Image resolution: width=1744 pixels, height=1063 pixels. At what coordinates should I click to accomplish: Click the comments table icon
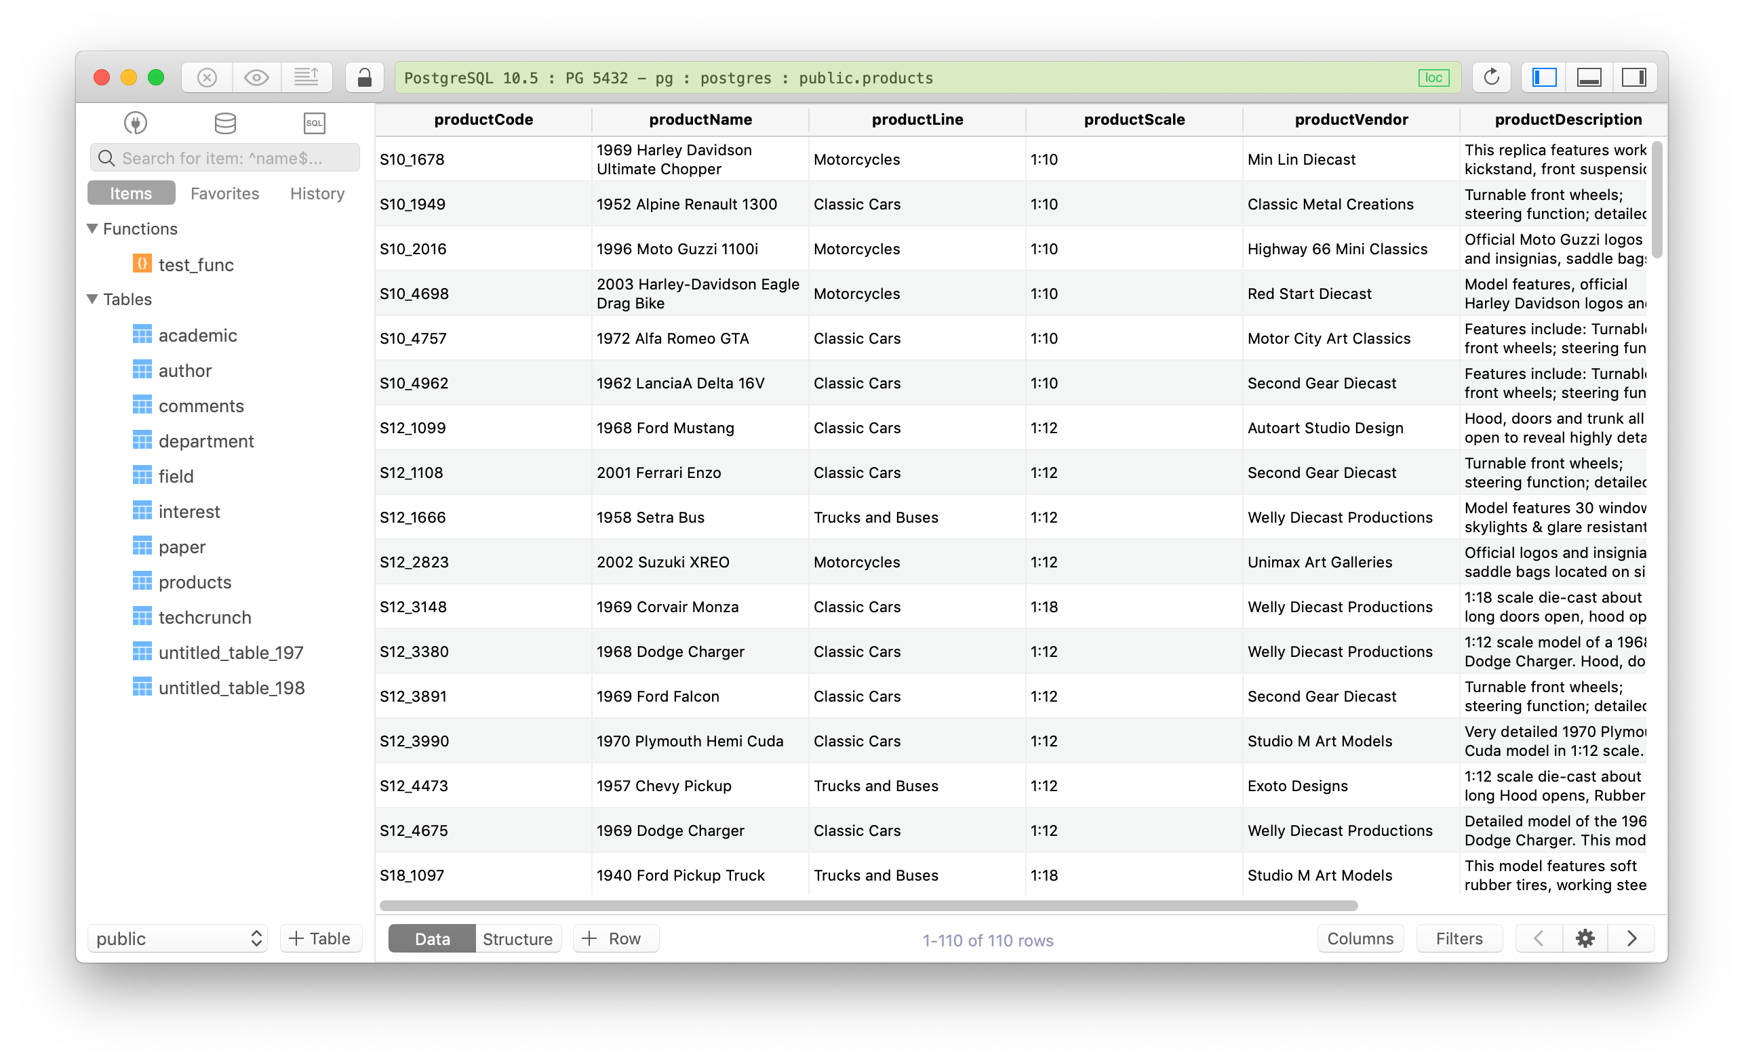tap(142, 405)
